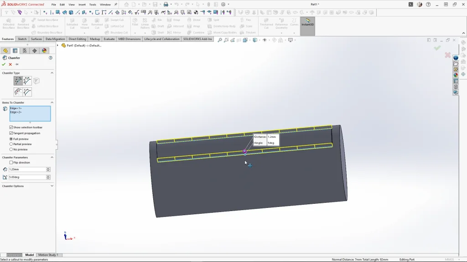Click the Zoom to Fit icon
The height and width of the screenshot is (262, 467).
(220, 40)
